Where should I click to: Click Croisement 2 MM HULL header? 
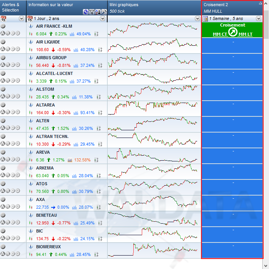(232, 8)
